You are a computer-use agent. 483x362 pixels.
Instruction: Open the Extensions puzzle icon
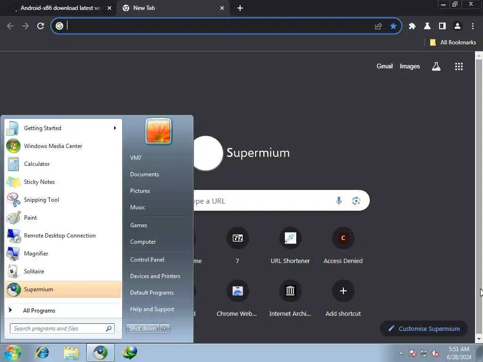tap(412, 26)
